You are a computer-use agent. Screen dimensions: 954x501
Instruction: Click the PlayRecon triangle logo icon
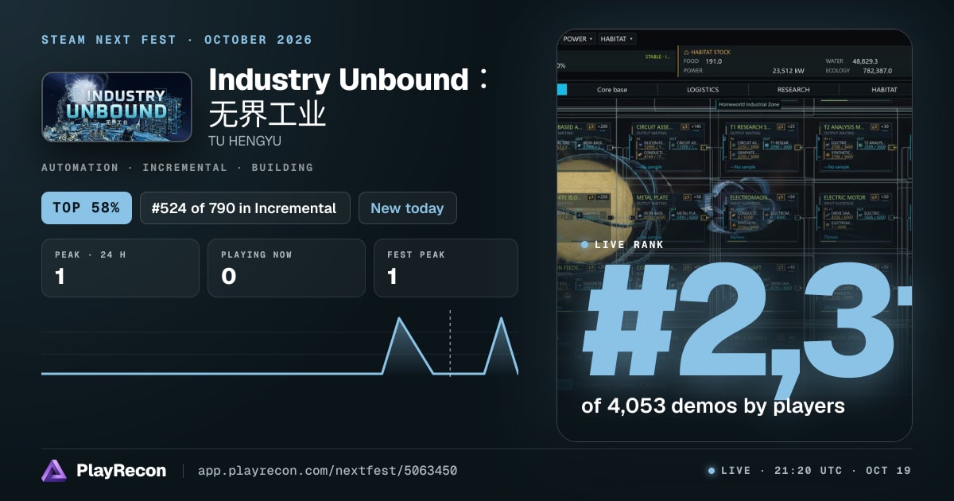(x=53, y=470)
